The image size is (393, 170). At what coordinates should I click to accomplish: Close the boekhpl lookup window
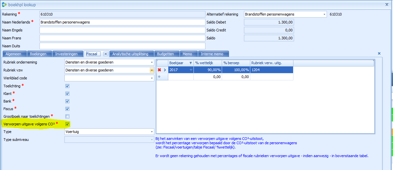[x=386, y=5]
